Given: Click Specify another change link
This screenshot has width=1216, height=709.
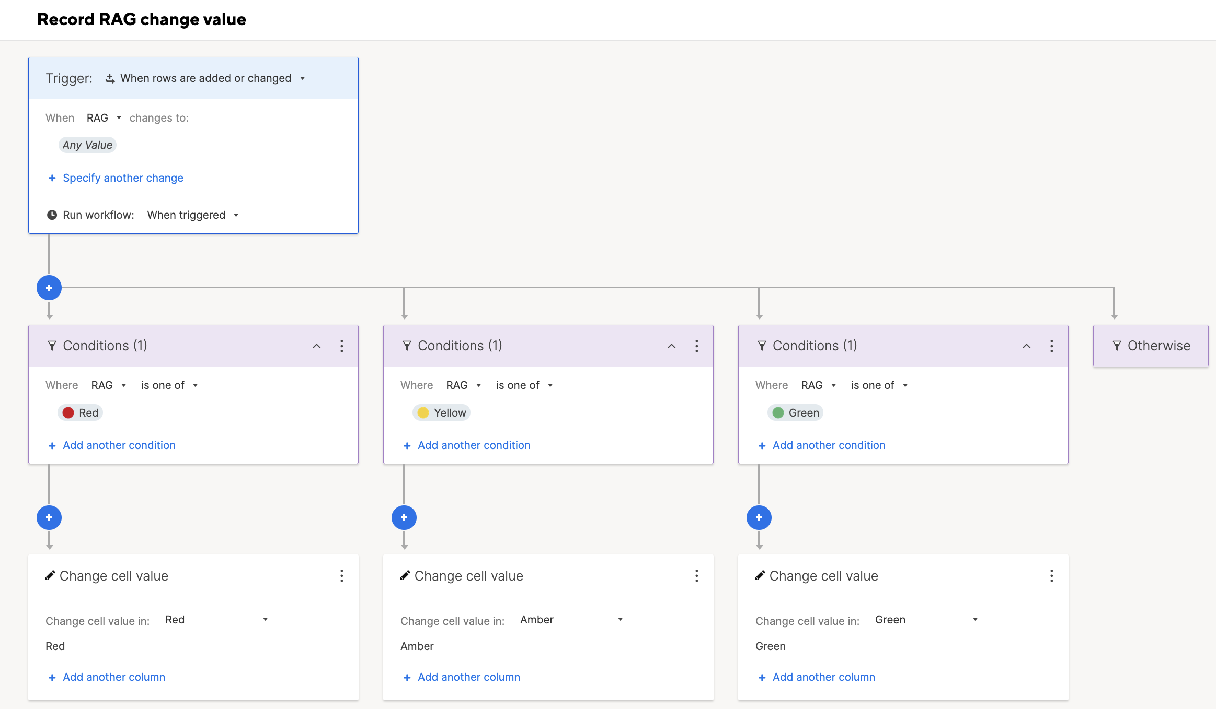Looking at the screenshot, I should 116,178.
